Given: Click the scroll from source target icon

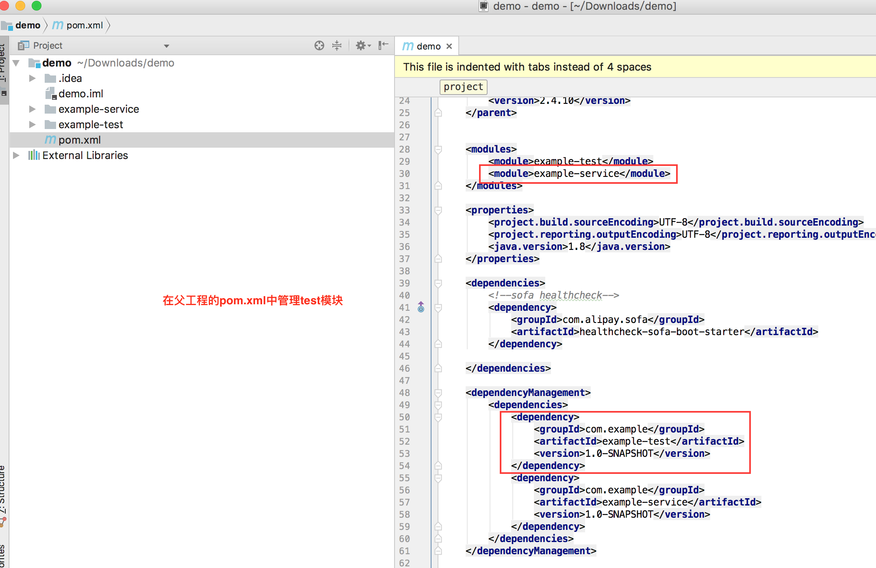Looking at the screenshot, I should coord(319,45).
